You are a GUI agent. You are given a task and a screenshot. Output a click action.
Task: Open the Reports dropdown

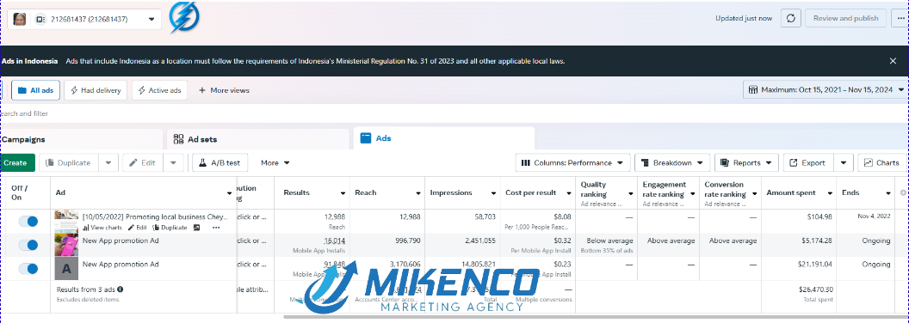click(x=746, y=162)
